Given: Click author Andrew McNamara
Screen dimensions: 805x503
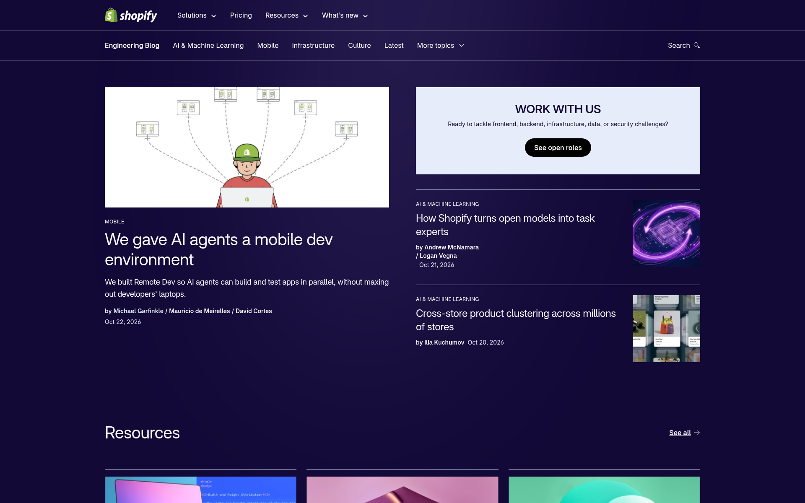Looking at the screenshot, I should pos(452,247).
